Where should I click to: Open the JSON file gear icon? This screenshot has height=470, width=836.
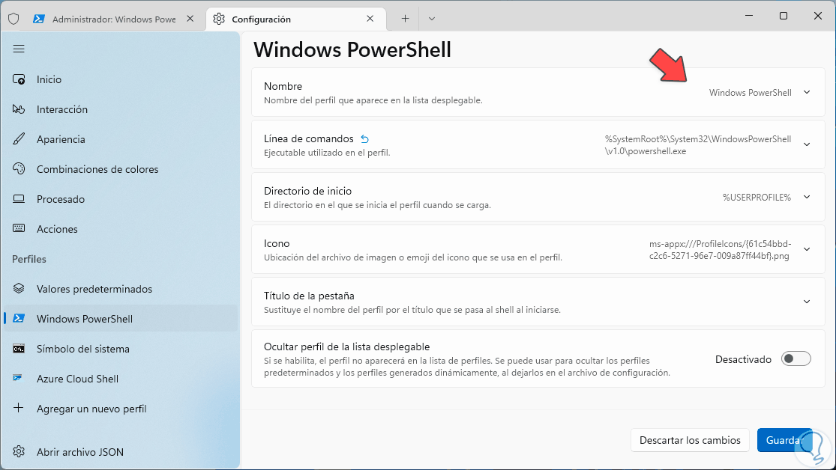(x=19, y=452)
